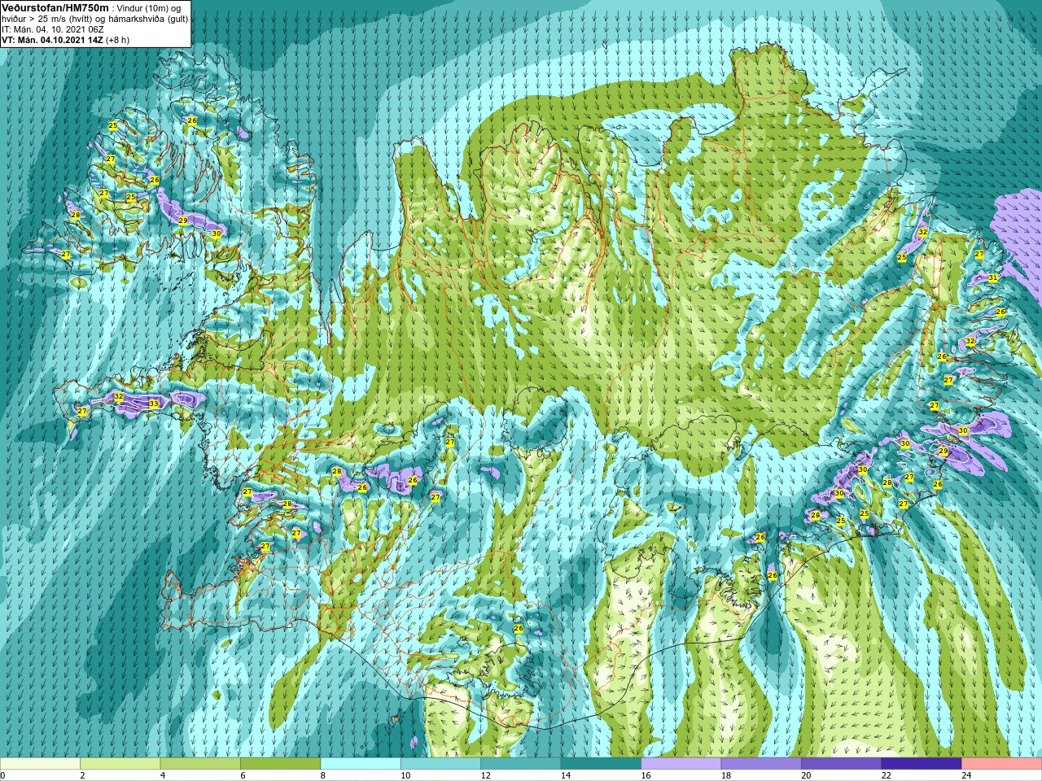1042x781 pixels.
Task: Click the legend scale number 20
Action: 806,775
